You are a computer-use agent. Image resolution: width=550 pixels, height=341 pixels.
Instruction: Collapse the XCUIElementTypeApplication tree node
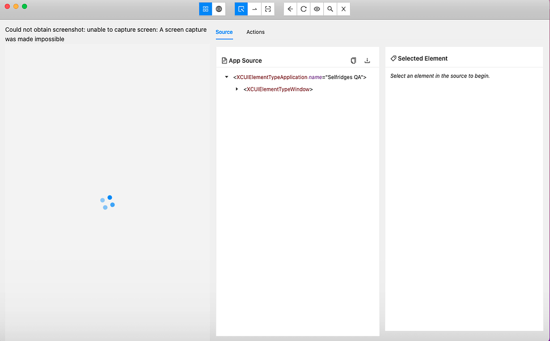tap(226, 77)
